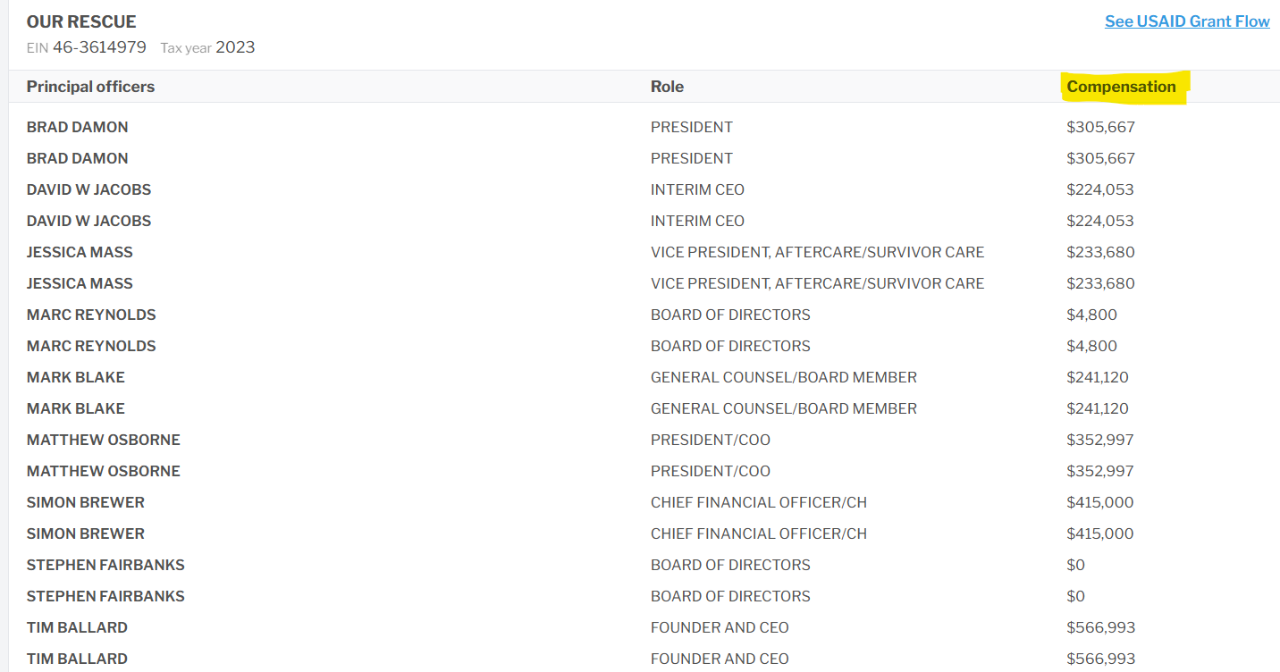
Task: Select the OUR RESCUE organization title
Action: (81, 21)
